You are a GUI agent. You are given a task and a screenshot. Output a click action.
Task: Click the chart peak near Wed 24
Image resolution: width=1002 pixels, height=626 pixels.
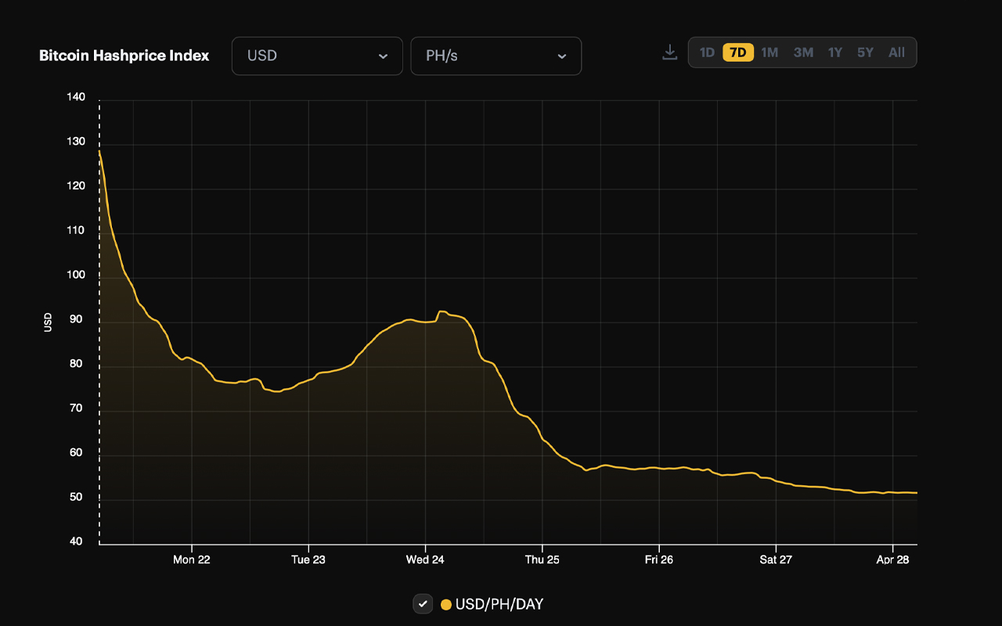click(x=442, y=311)
